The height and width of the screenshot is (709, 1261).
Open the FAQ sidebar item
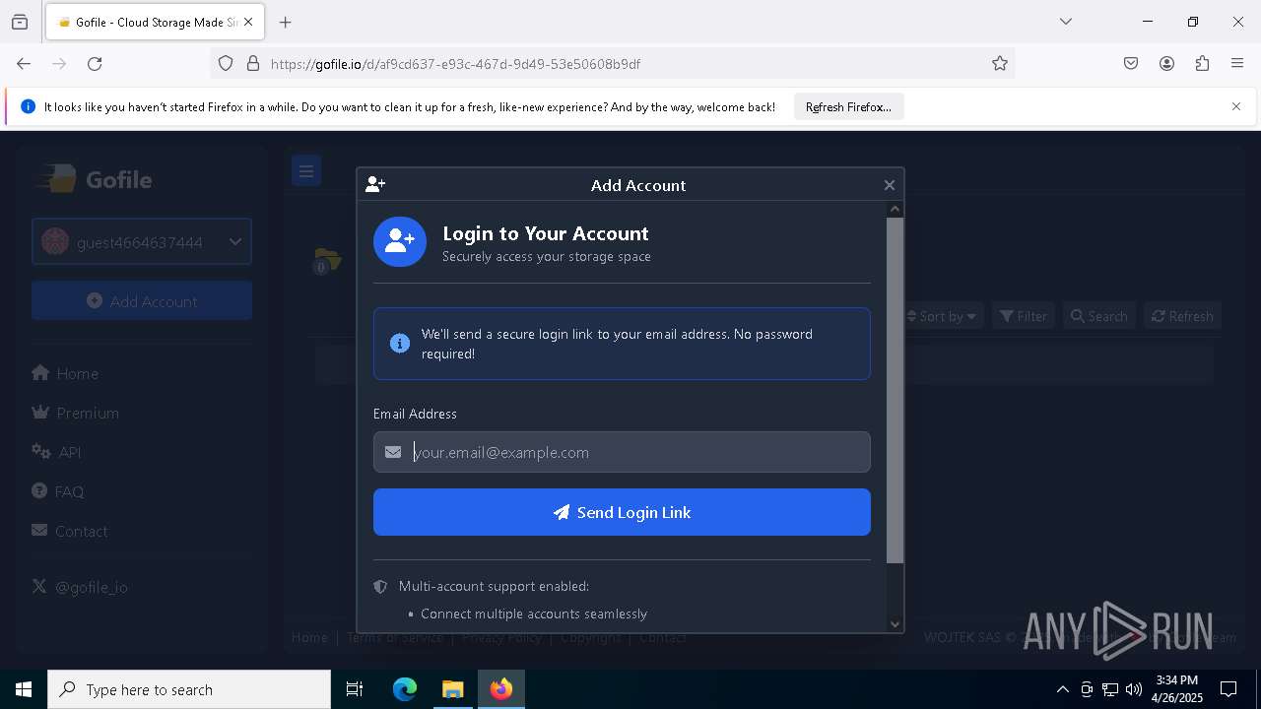[x=57, y=491]
